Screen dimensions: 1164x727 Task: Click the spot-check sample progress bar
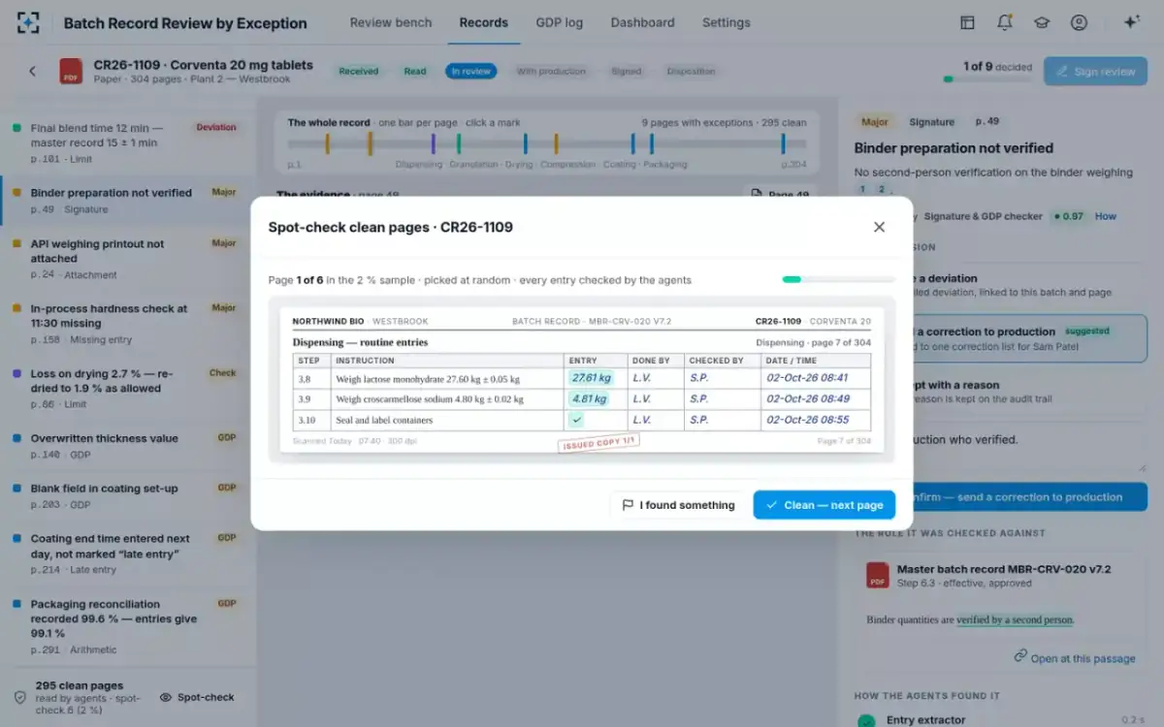click(838, 279)
